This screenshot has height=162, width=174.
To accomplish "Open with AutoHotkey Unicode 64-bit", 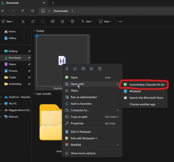I will pyautogui.click(x=144, y=84).
